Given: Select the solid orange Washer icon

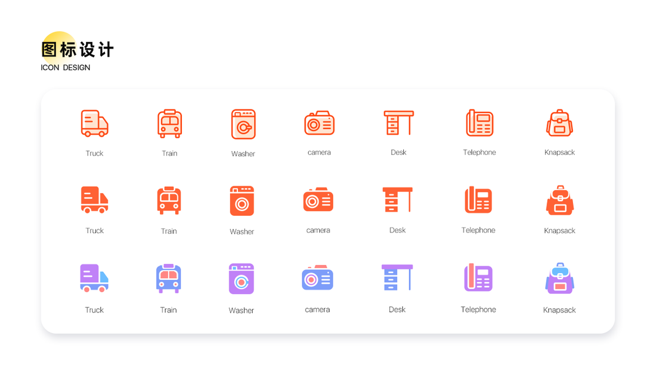Looking at the screenshot, I should click(242, 201).
